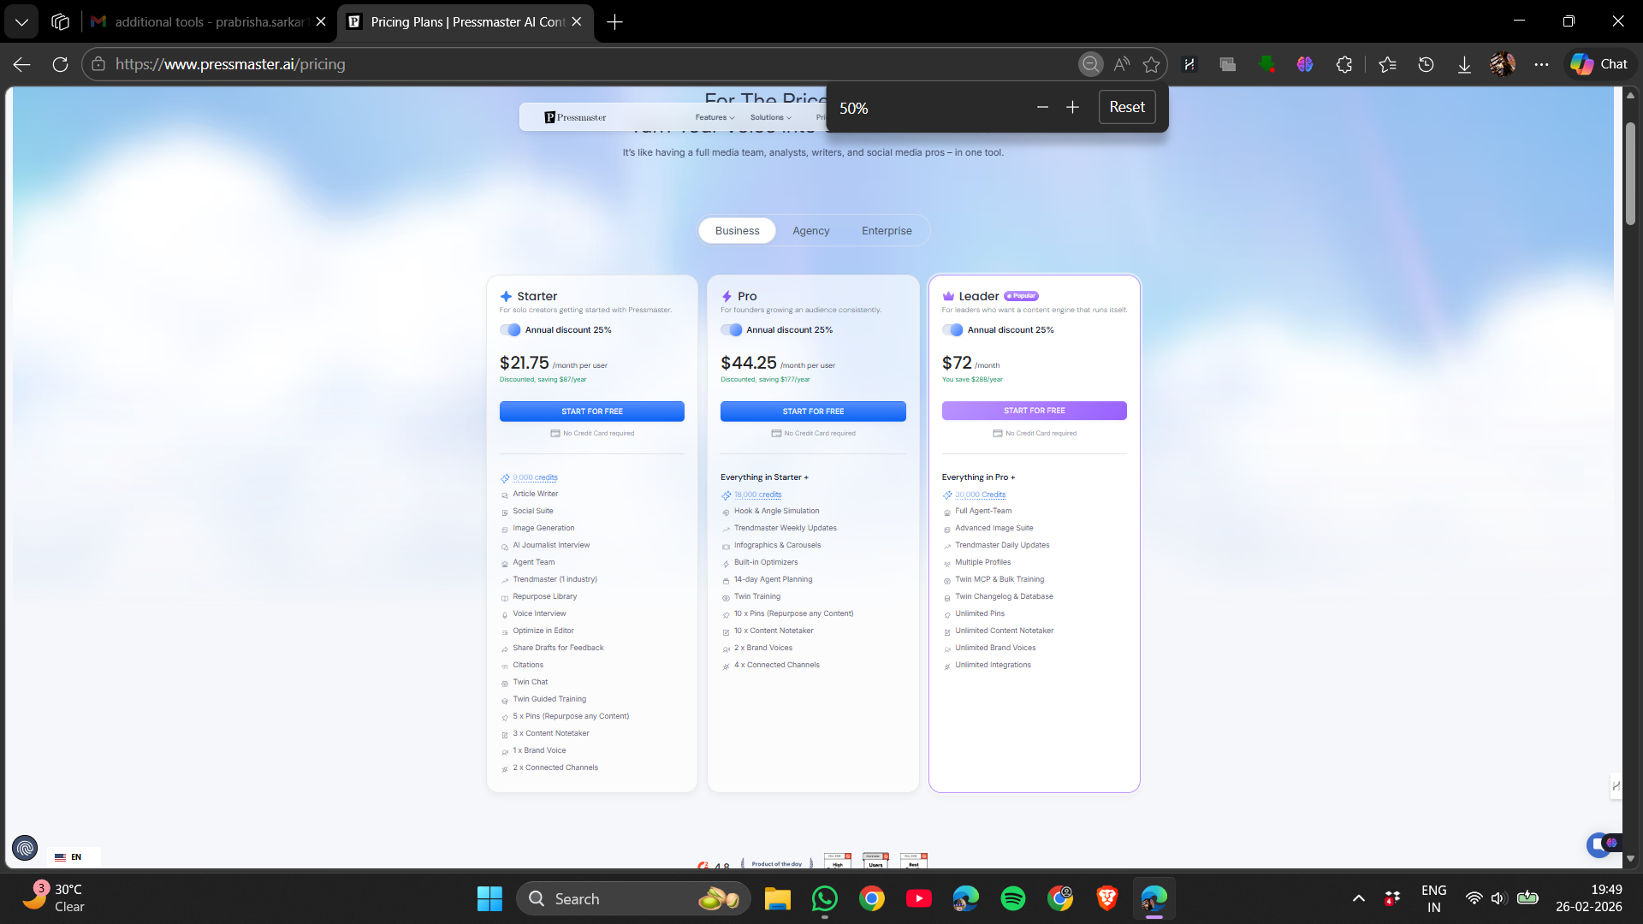Toggle Leader plan annual discount switch

pyautogui.click(x=952, y=330)
